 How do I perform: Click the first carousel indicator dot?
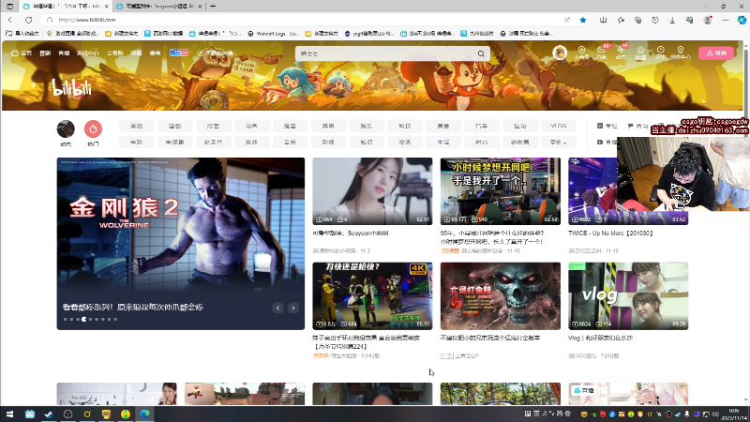[x=66, y=319]
